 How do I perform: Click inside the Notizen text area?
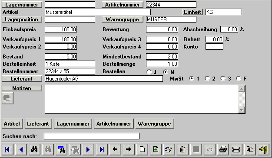click(x=141, y=99)
